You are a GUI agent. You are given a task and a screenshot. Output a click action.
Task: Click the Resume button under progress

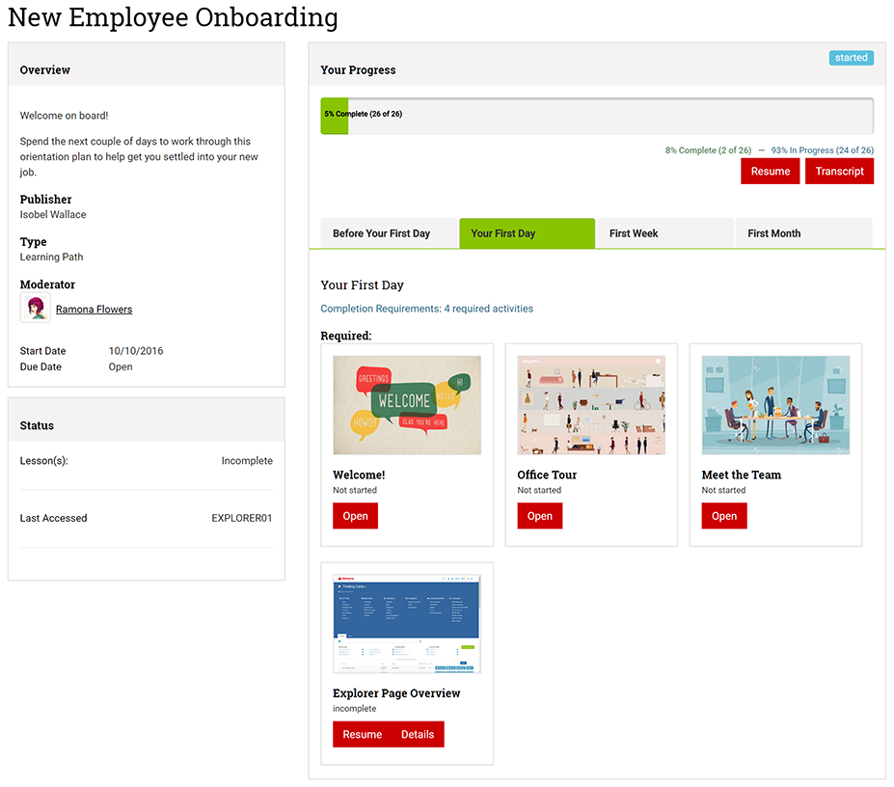[770, 172]
